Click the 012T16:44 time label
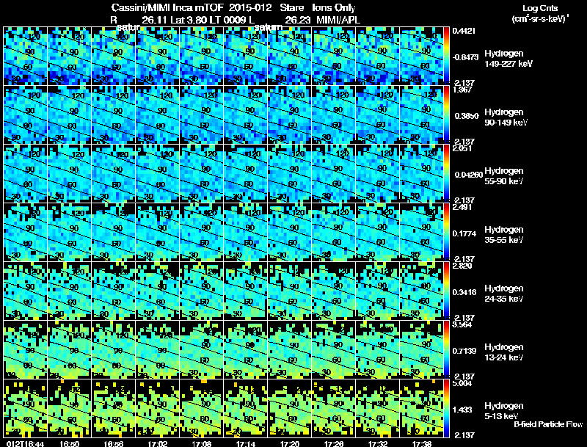 point(25,444)
